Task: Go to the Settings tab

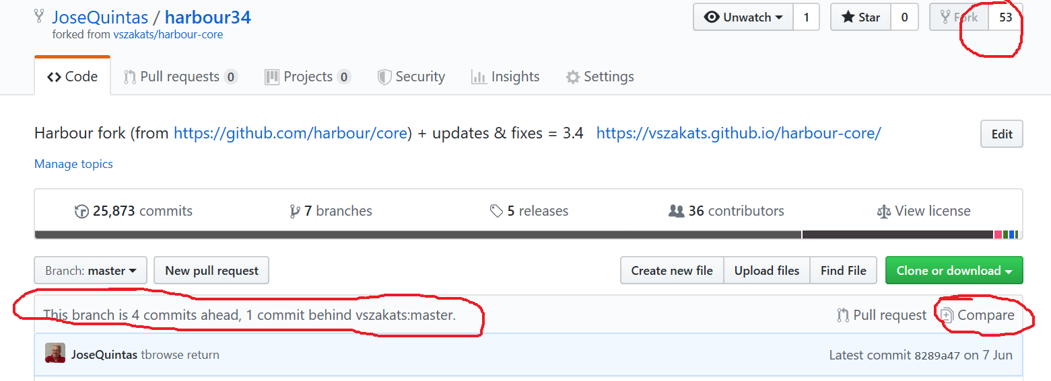Action: (600, 77)
